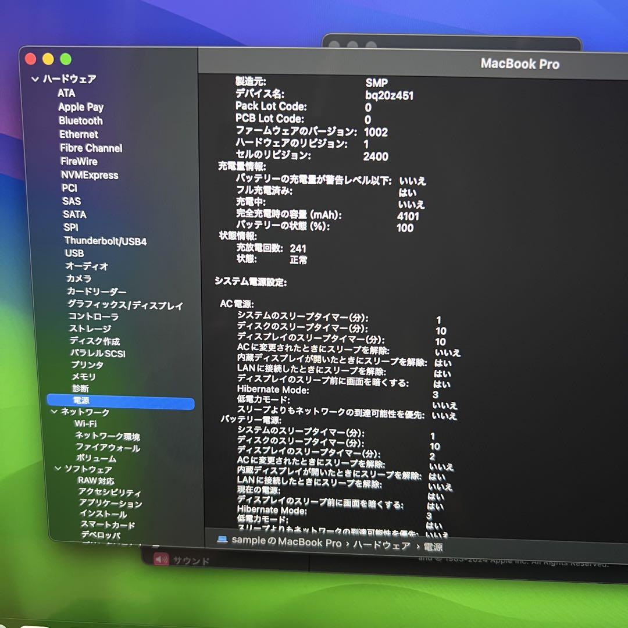Image resolution: width=628 pixels, height=628 pixels.
Task: Select ストレージ entry
Action: pyautogui.click(x=90, y=329)
